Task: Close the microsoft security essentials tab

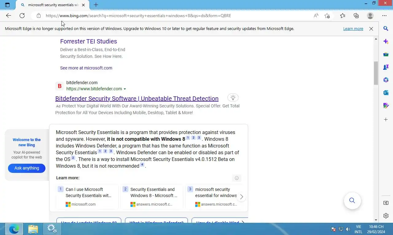Action: point(83,5)
